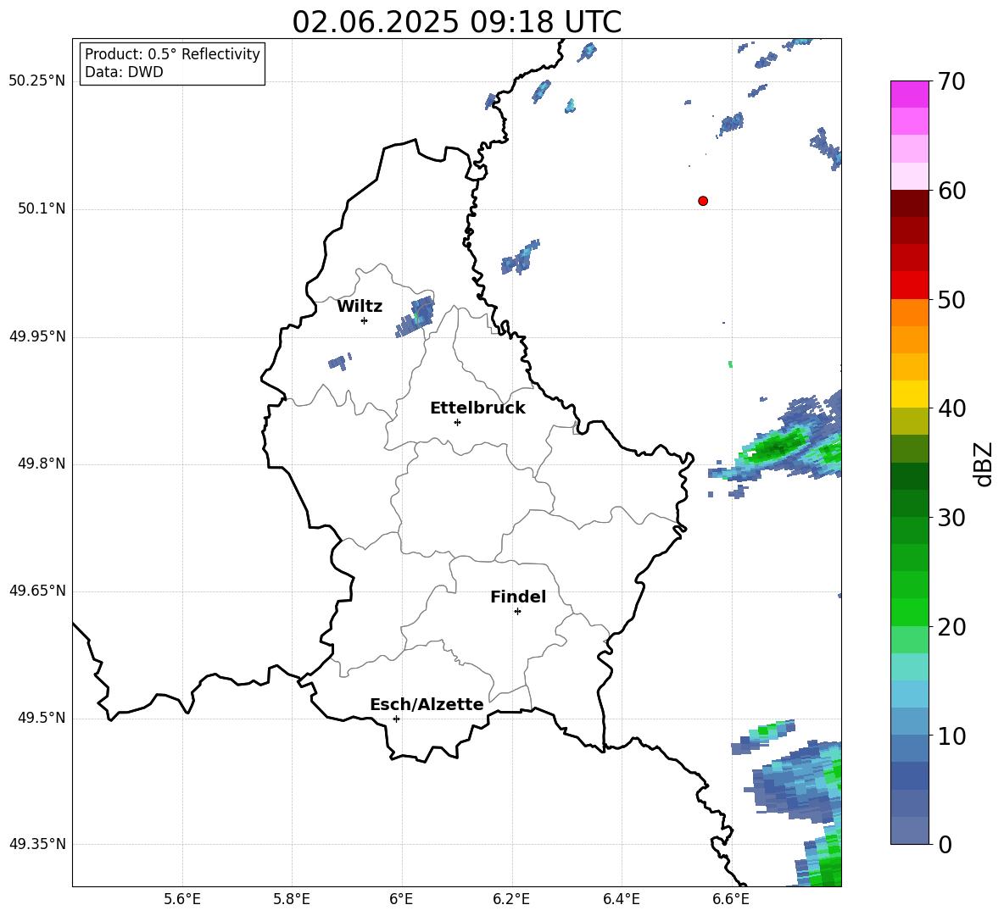This screenshot has height=916, width=1004.
Task: Click the red radar site marker dot
Action: pos(703,201)
